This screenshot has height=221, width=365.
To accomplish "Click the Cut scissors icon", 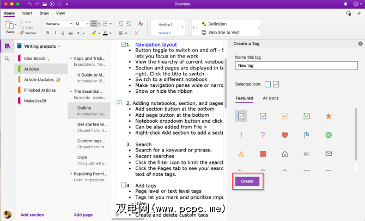I will 21,22.
